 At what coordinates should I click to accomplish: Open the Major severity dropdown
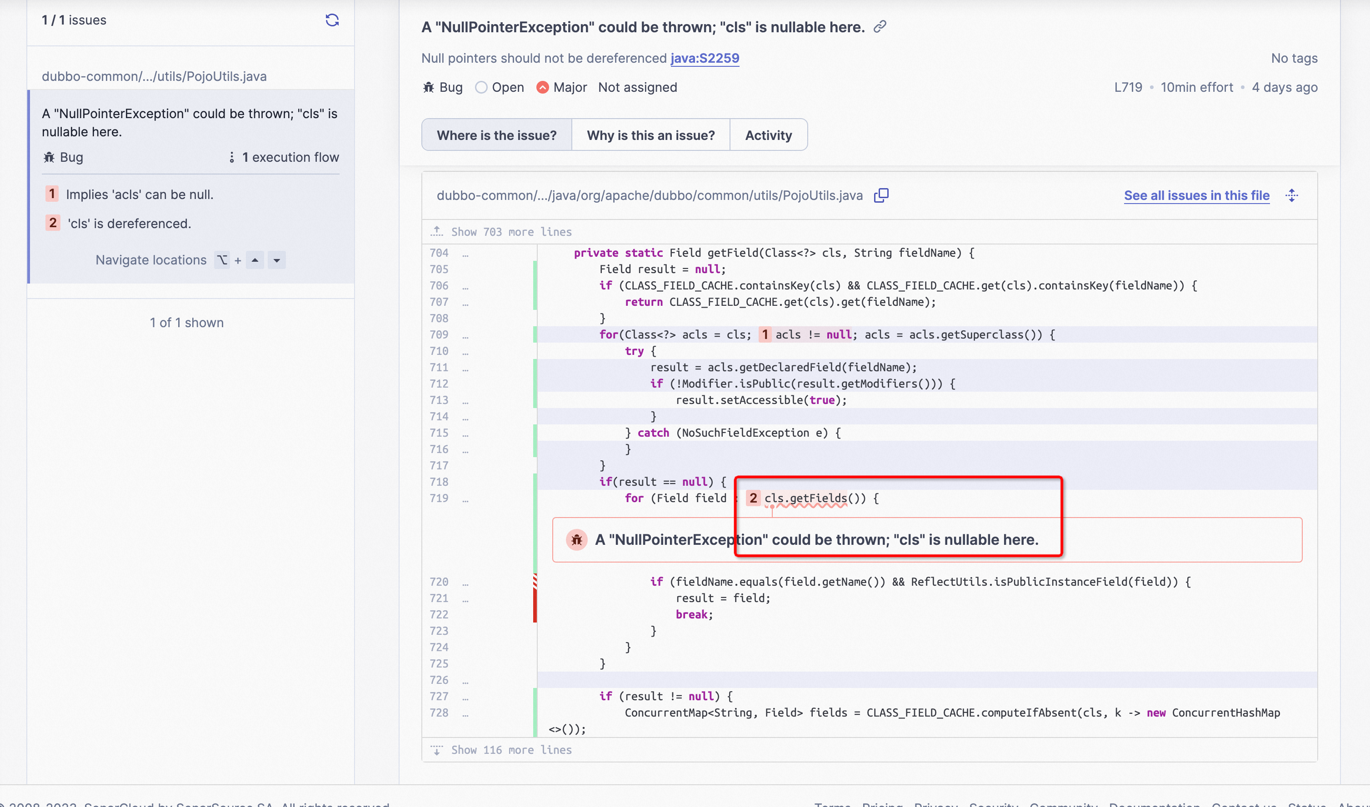click(x=561, y=88)
